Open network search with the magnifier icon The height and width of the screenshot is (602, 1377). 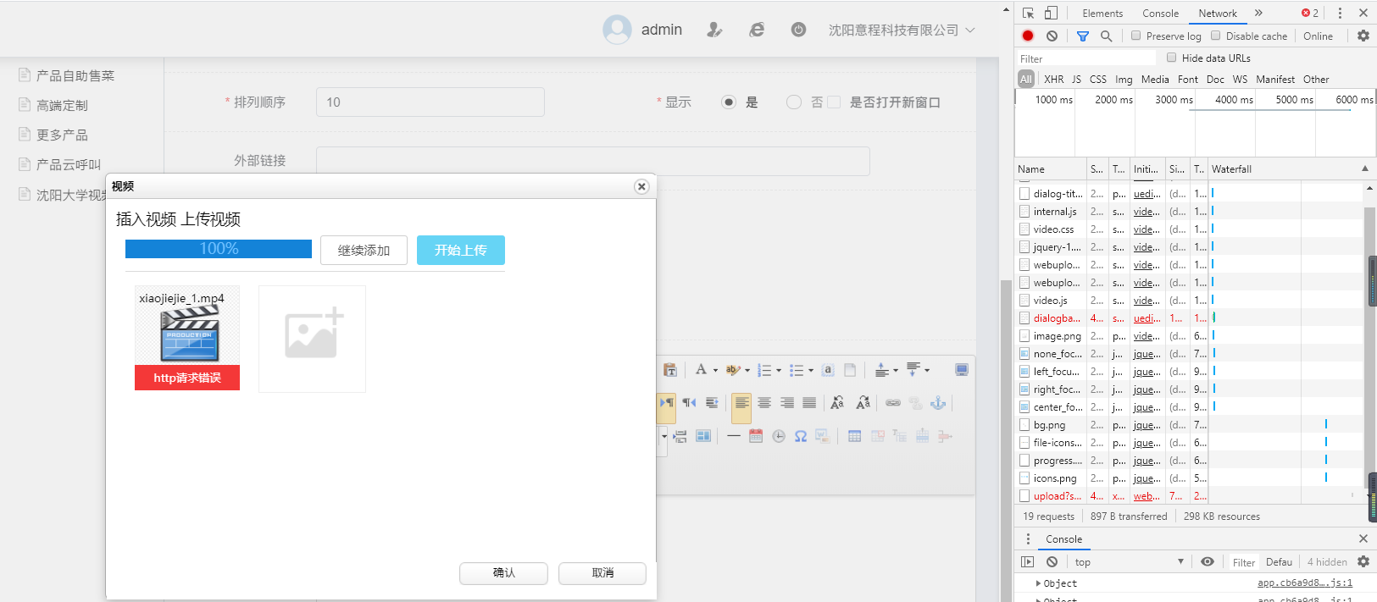click(1106, 36)
